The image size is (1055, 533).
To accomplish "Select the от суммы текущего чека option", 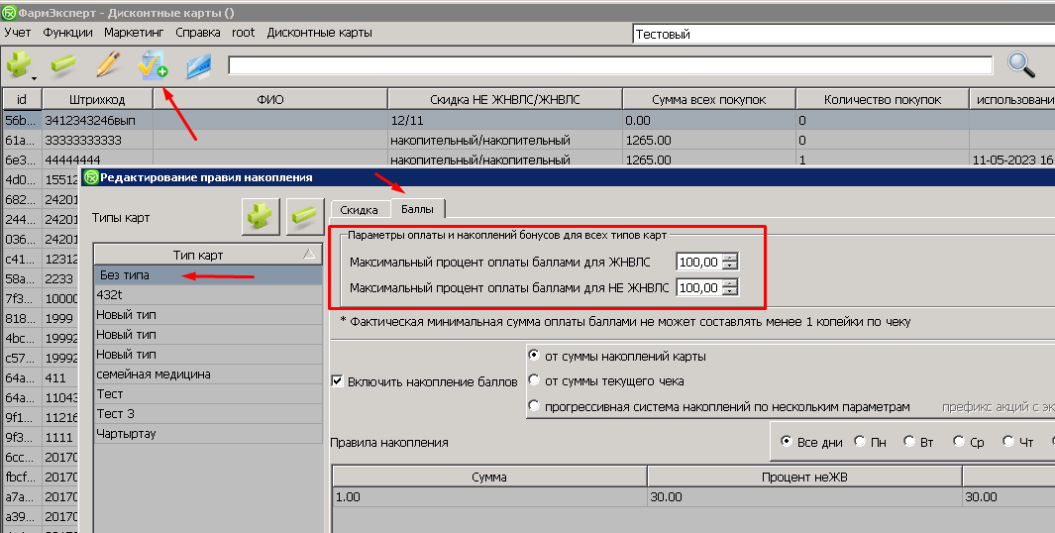I will (x=535, y=380).
